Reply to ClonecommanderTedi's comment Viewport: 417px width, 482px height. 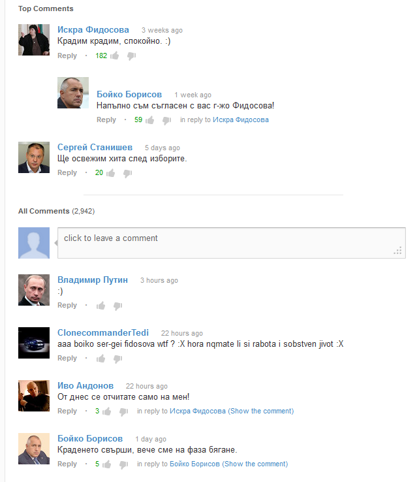coord(67,358)
